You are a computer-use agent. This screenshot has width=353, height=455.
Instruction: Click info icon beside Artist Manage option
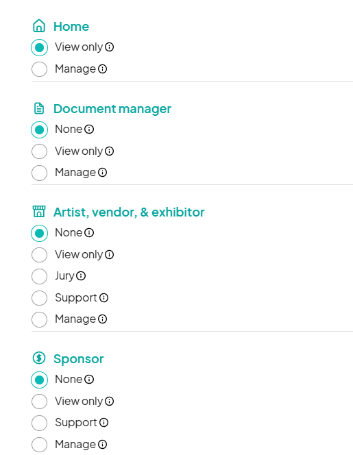103,319
